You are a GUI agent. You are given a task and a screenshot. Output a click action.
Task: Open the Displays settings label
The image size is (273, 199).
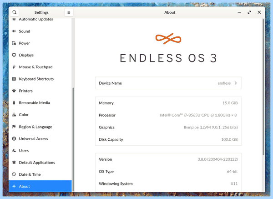click(x=26, y=55)
